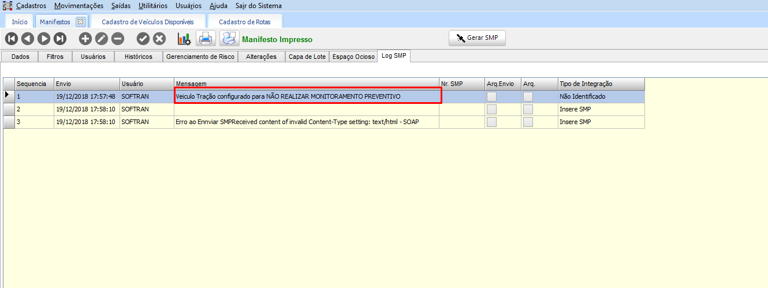Select row indicator for sequence 3

(x=9, y=122)
